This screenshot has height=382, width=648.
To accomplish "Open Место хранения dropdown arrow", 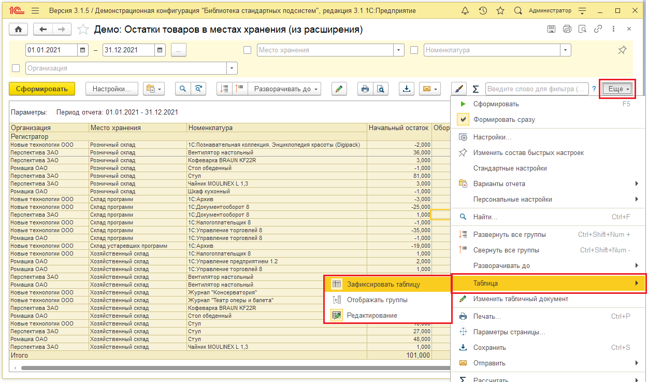I will click(398, 50).
